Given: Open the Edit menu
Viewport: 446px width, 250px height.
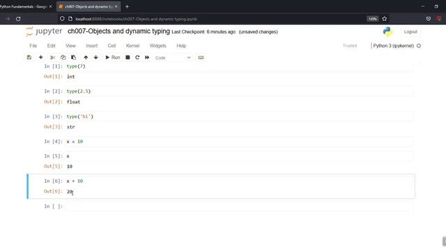Looking at the screenshot, I should (x=51, y=46).
